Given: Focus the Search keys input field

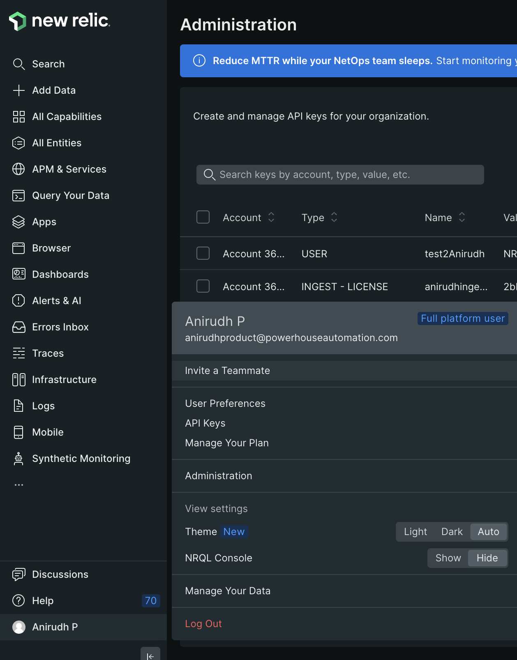Looking at the screenshot, I should [340, 175].
